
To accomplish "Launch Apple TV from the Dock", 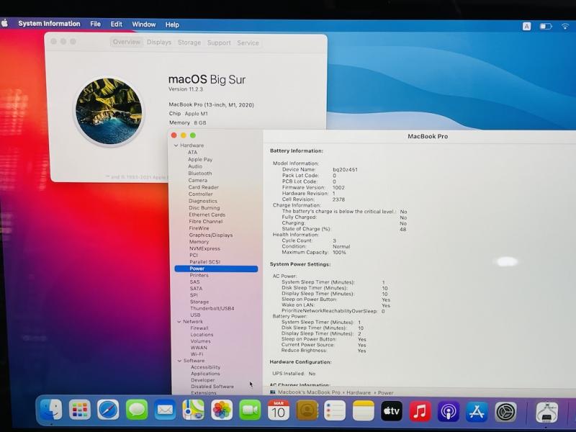I will [392, 410].
